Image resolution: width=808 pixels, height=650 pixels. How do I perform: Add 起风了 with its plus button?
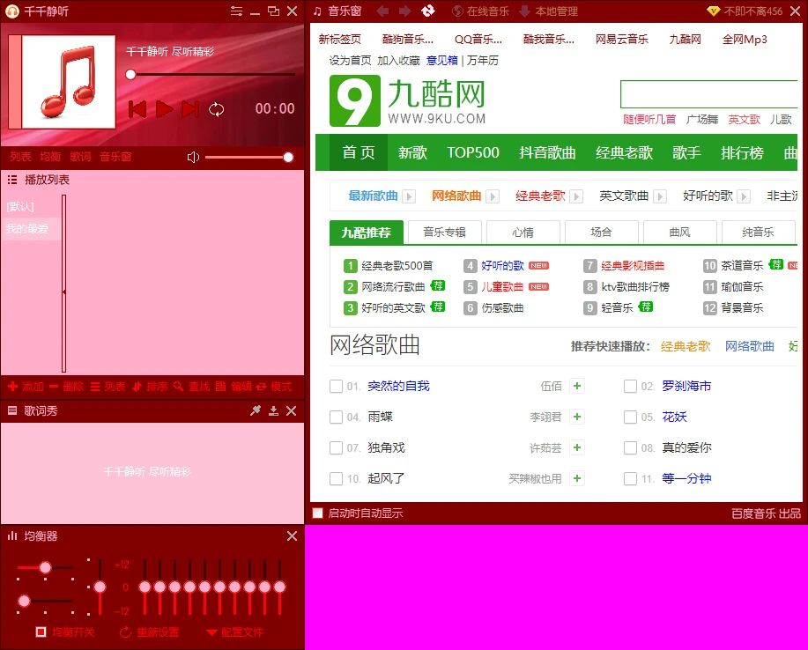click(x=577, y=478)
